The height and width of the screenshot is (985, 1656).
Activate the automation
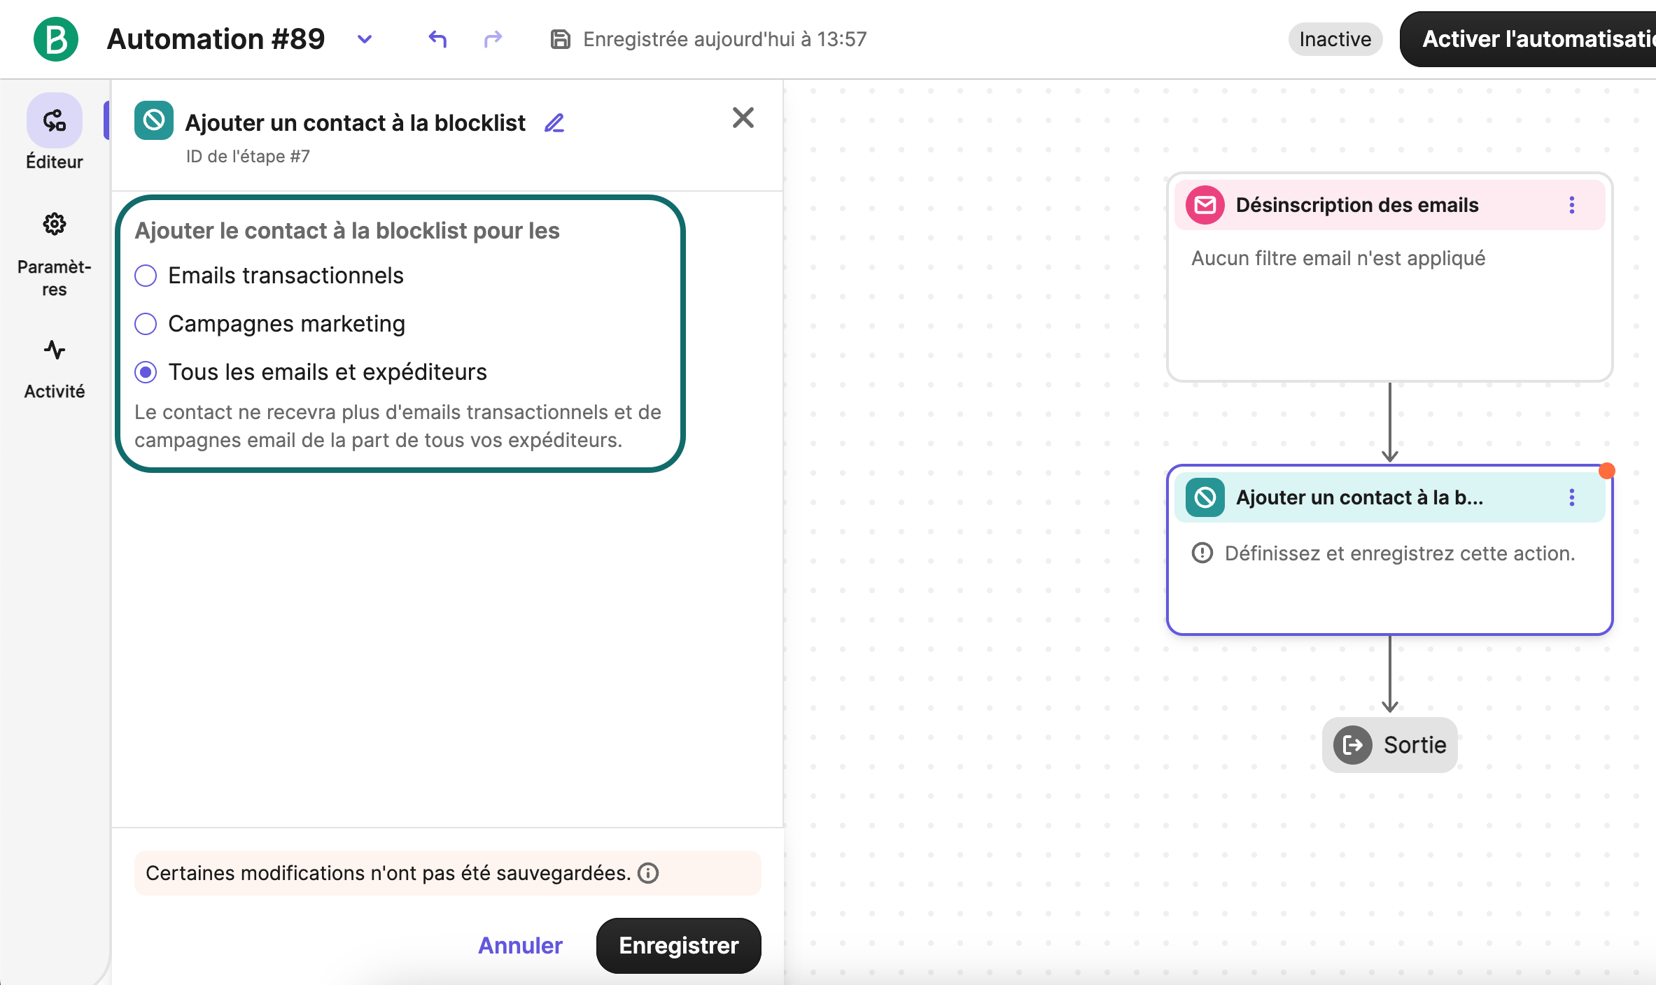1528,39
